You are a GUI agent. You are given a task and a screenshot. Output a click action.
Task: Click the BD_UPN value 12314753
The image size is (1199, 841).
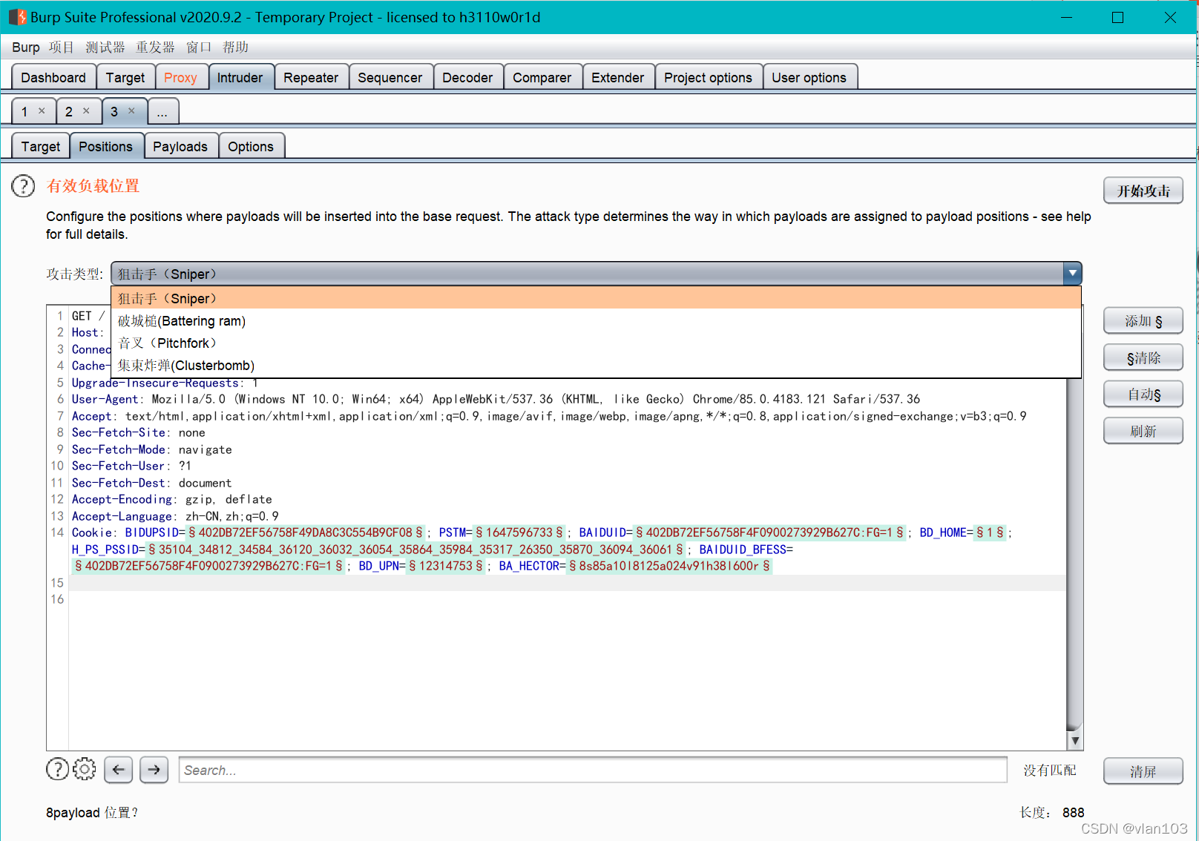pos(446,566)
